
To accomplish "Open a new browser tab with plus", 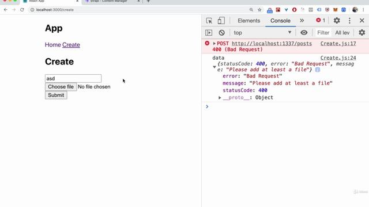I will point(148,1).
